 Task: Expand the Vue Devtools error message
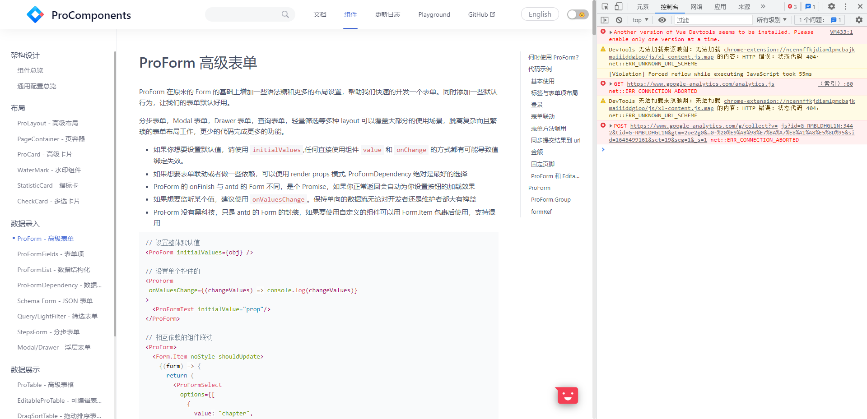[x=611, y=32]
